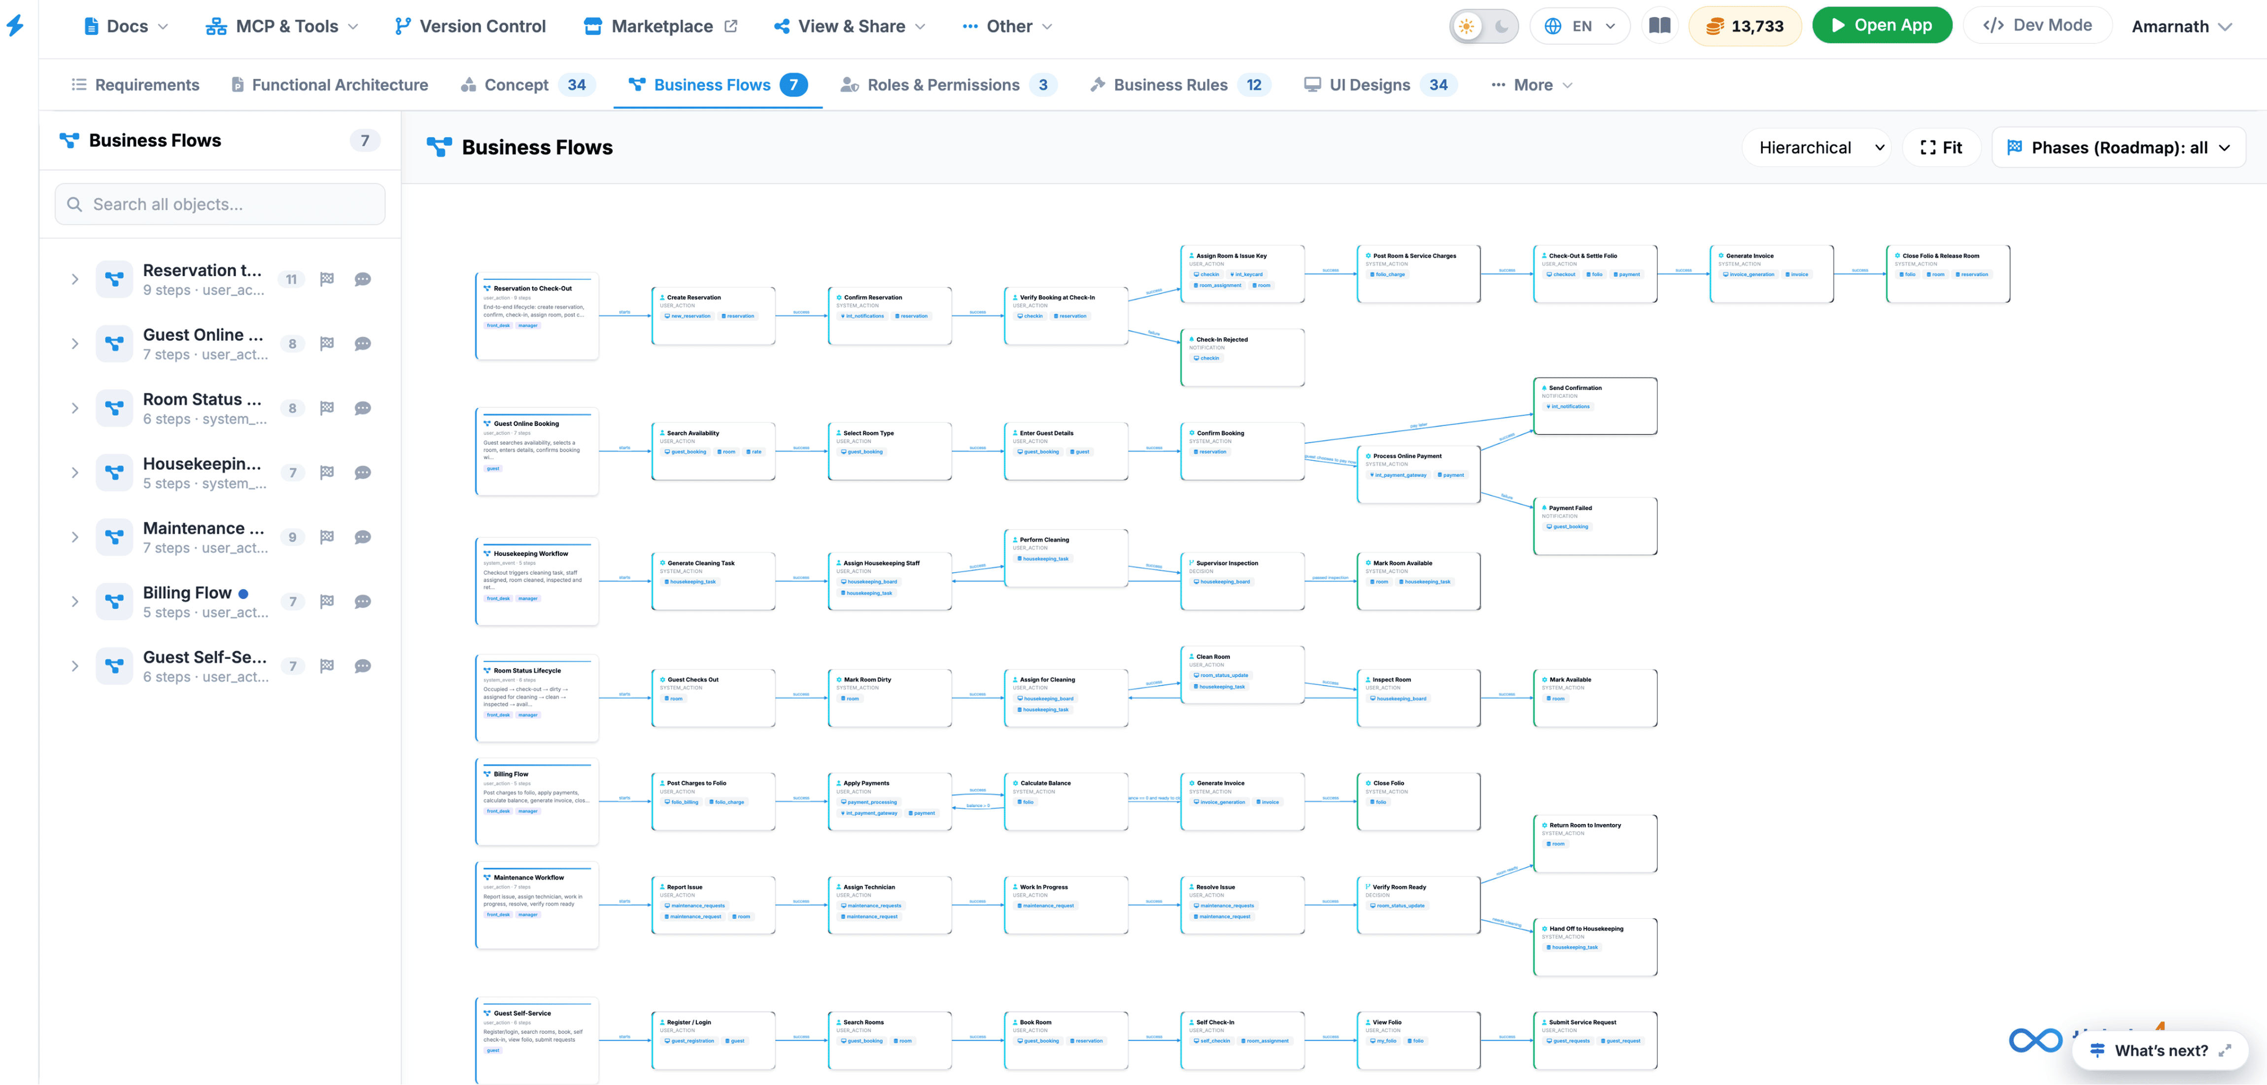
Task: Expand the Reservation flow tree row
Action: point(75,280)
